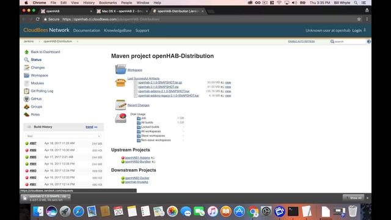391x220 pixels.
Task: Click the Disk Usage drive icon
Action: tap(121, 118)
